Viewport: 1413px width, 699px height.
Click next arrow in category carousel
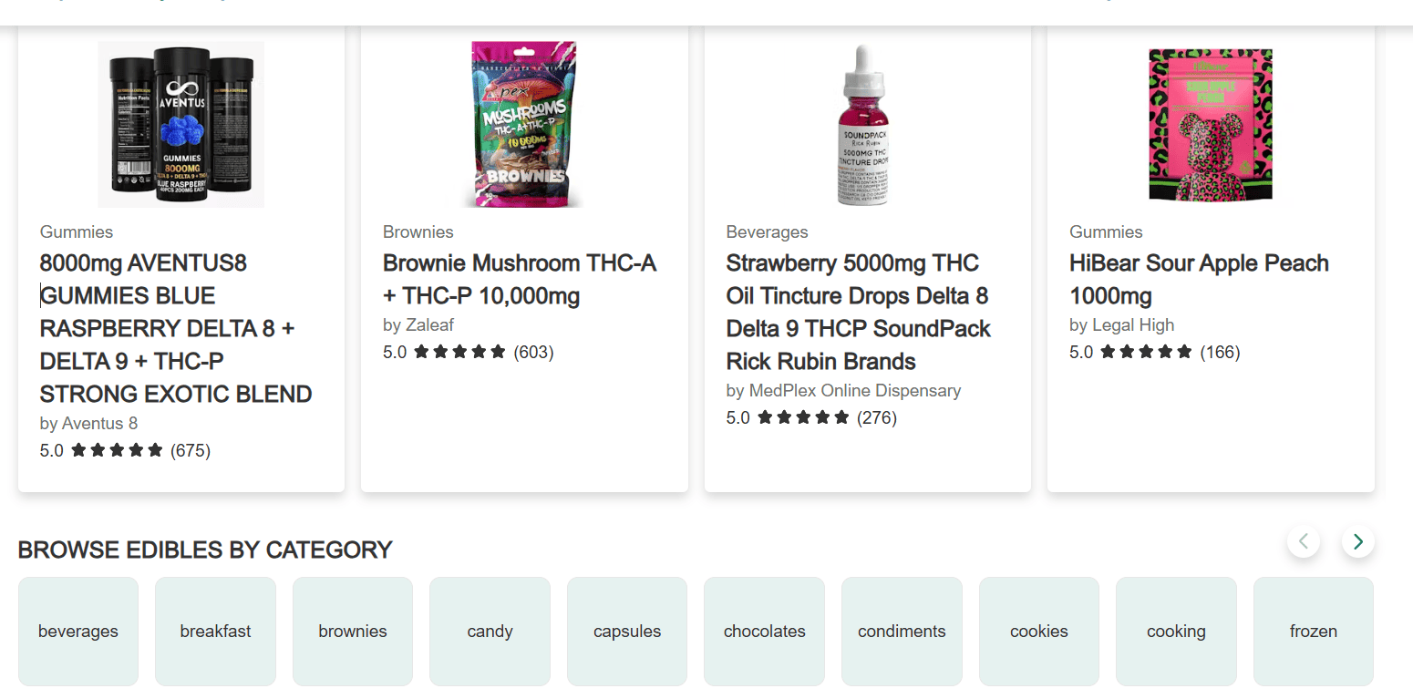(1357, 542)
